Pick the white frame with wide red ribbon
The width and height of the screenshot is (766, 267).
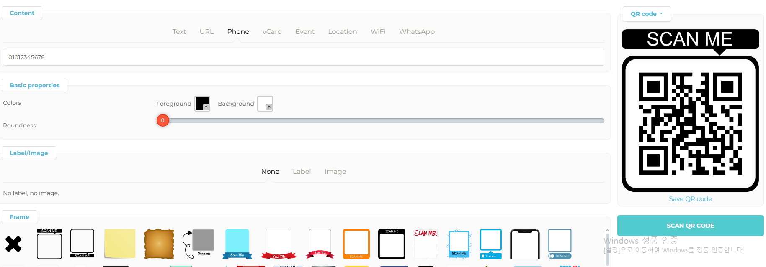279,244
